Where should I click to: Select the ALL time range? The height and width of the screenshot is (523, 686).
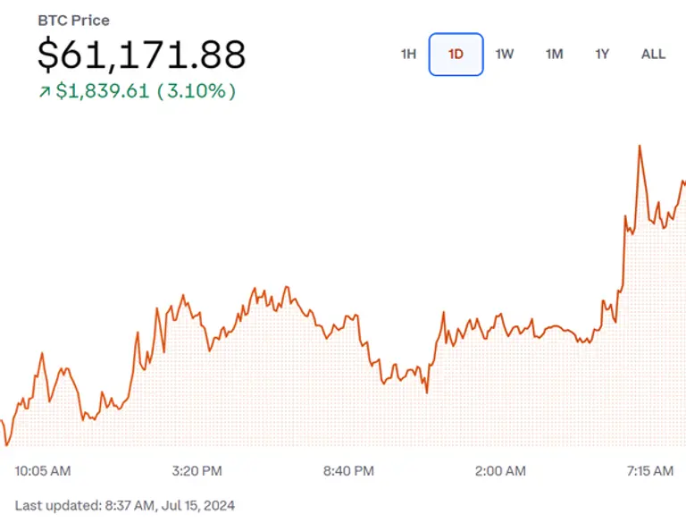pos(653,54)
